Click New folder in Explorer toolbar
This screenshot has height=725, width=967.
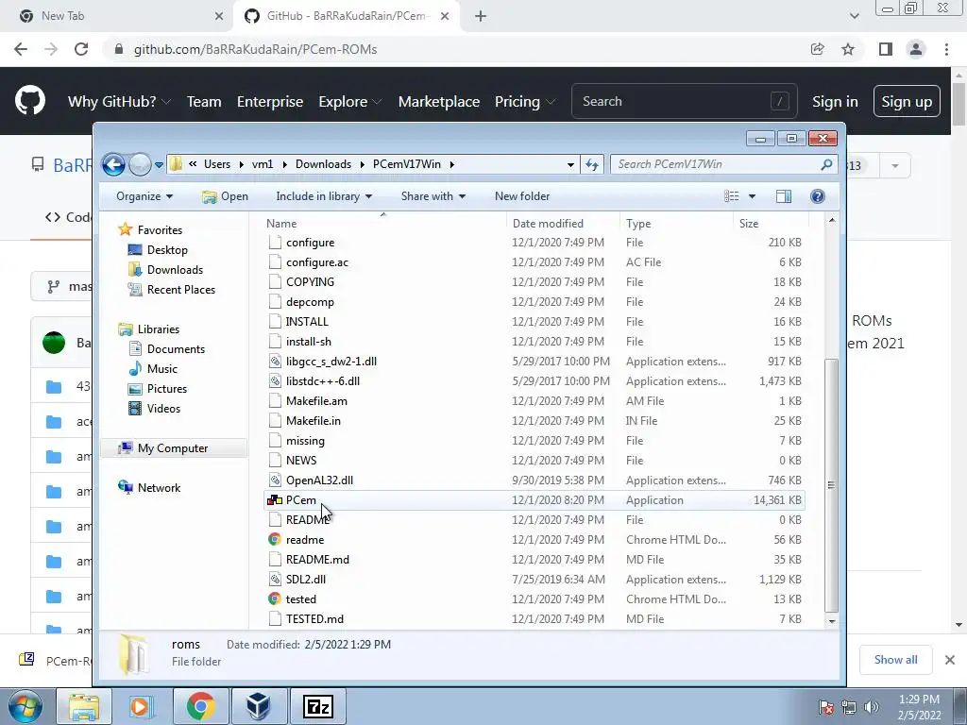[521, 196]
